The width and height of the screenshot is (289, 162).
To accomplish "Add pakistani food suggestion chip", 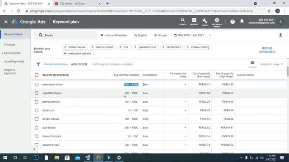I will click(x=145, y=47).
